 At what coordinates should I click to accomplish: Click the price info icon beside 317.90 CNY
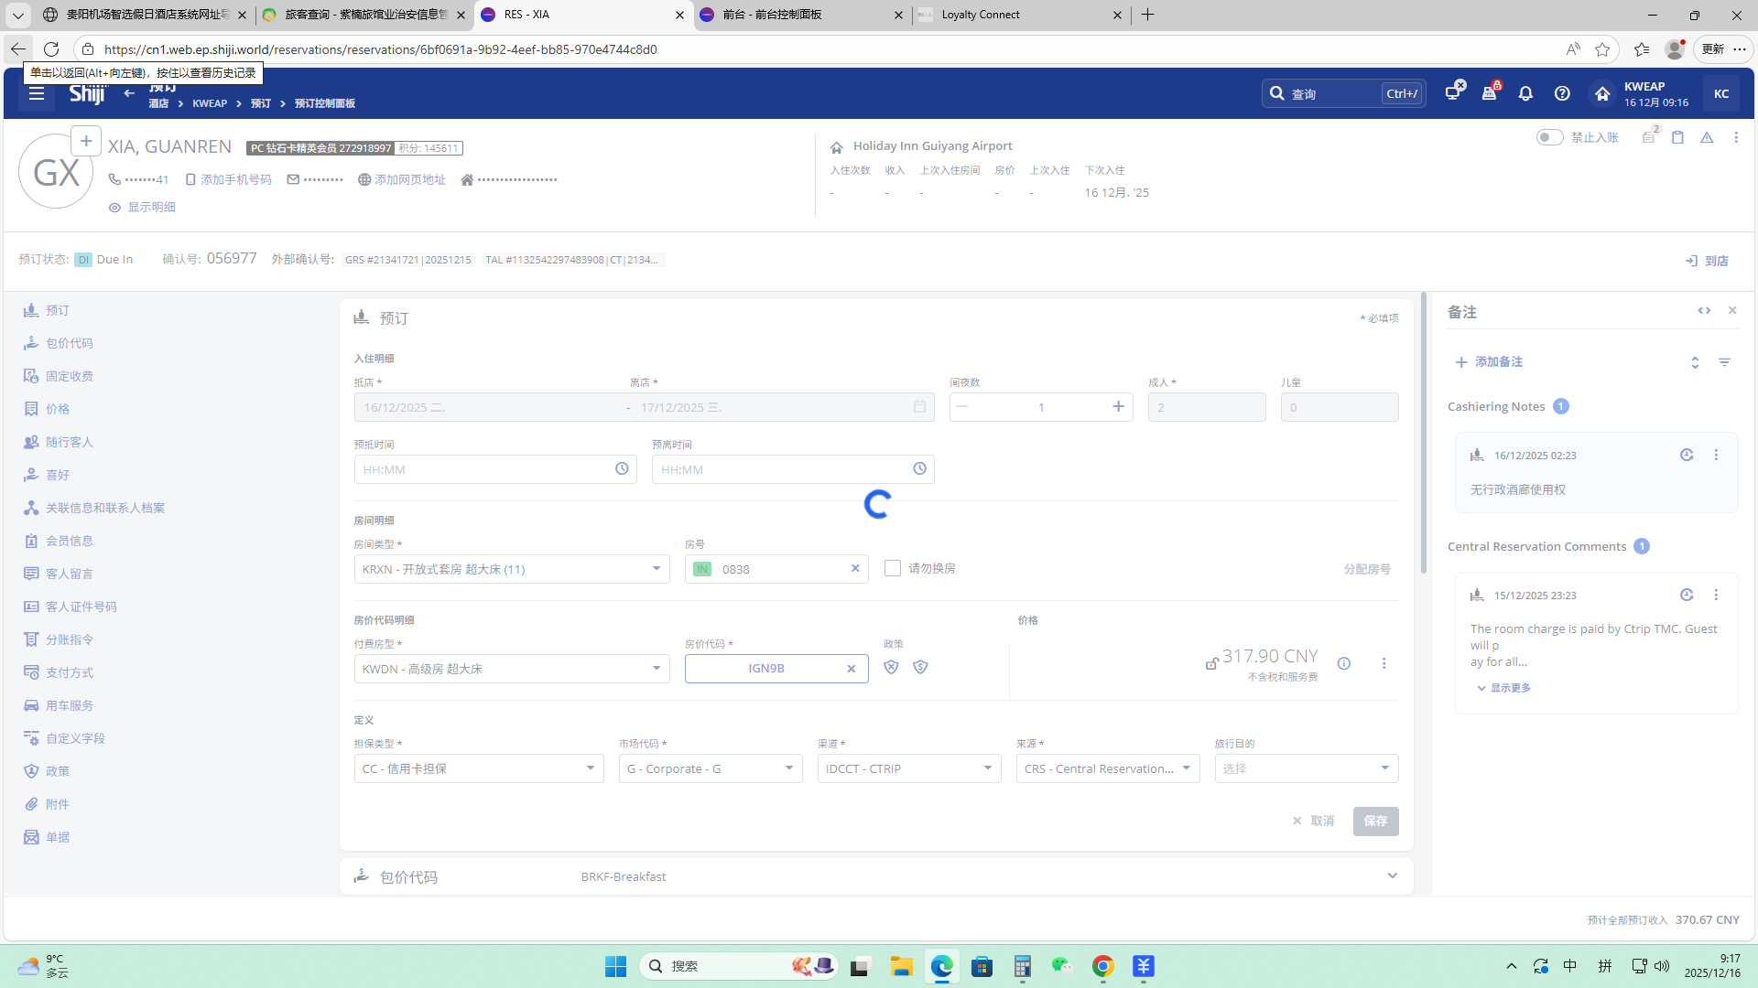(1343, 663)
